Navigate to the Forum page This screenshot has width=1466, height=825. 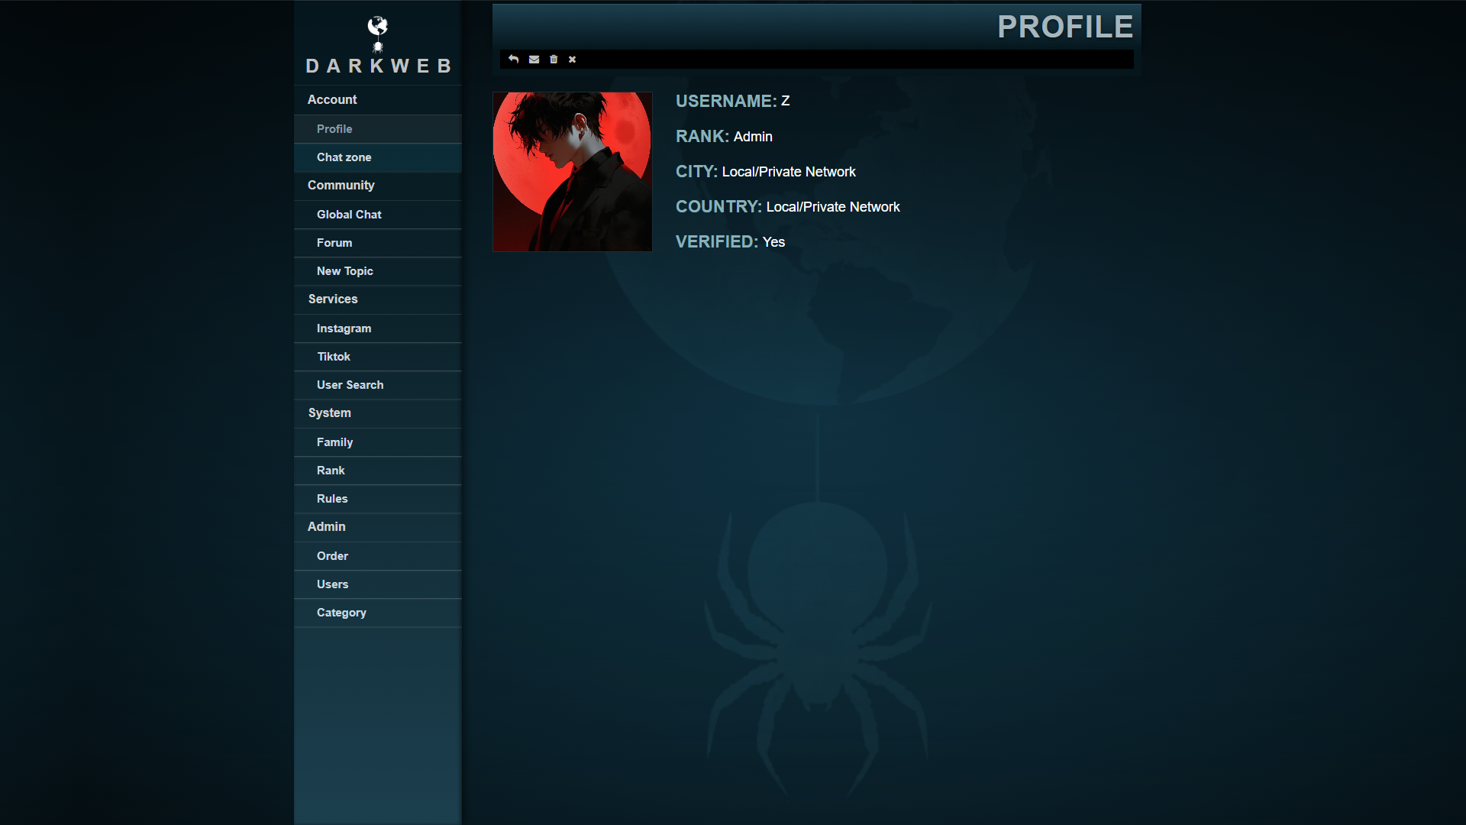pos(378,243)
